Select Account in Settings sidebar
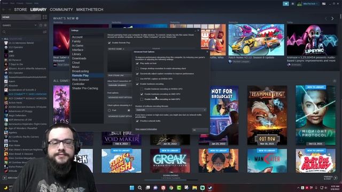Image resolution: width=342 pixels, height=192 pixels. pos(77,37)
